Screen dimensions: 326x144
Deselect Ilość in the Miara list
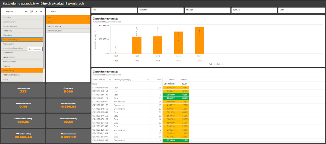click(x=68, y=18)
